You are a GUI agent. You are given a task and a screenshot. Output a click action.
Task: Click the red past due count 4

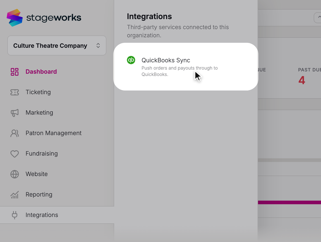point(302,80)
